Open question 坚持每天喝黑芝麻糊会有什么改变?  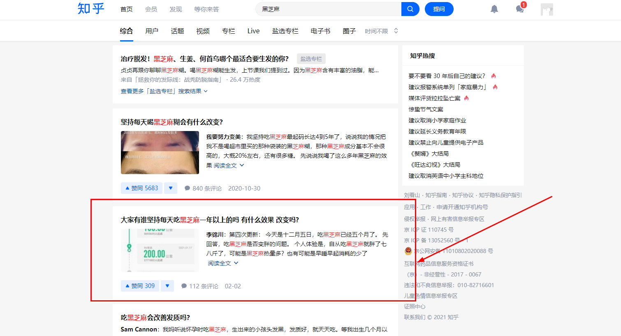[171, 122]
